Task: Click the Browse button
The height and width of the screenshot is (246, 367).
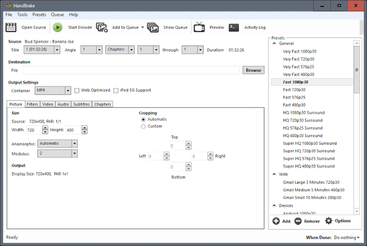Action: point(253,70)
